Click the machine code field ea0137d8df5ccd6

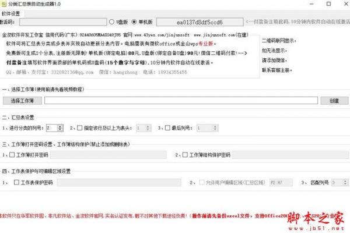199,22
